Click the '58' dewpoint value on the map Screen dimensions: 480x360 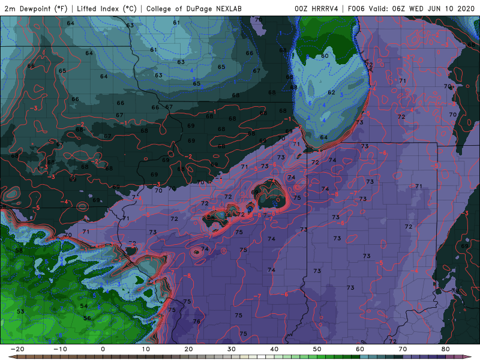(19, 250)
